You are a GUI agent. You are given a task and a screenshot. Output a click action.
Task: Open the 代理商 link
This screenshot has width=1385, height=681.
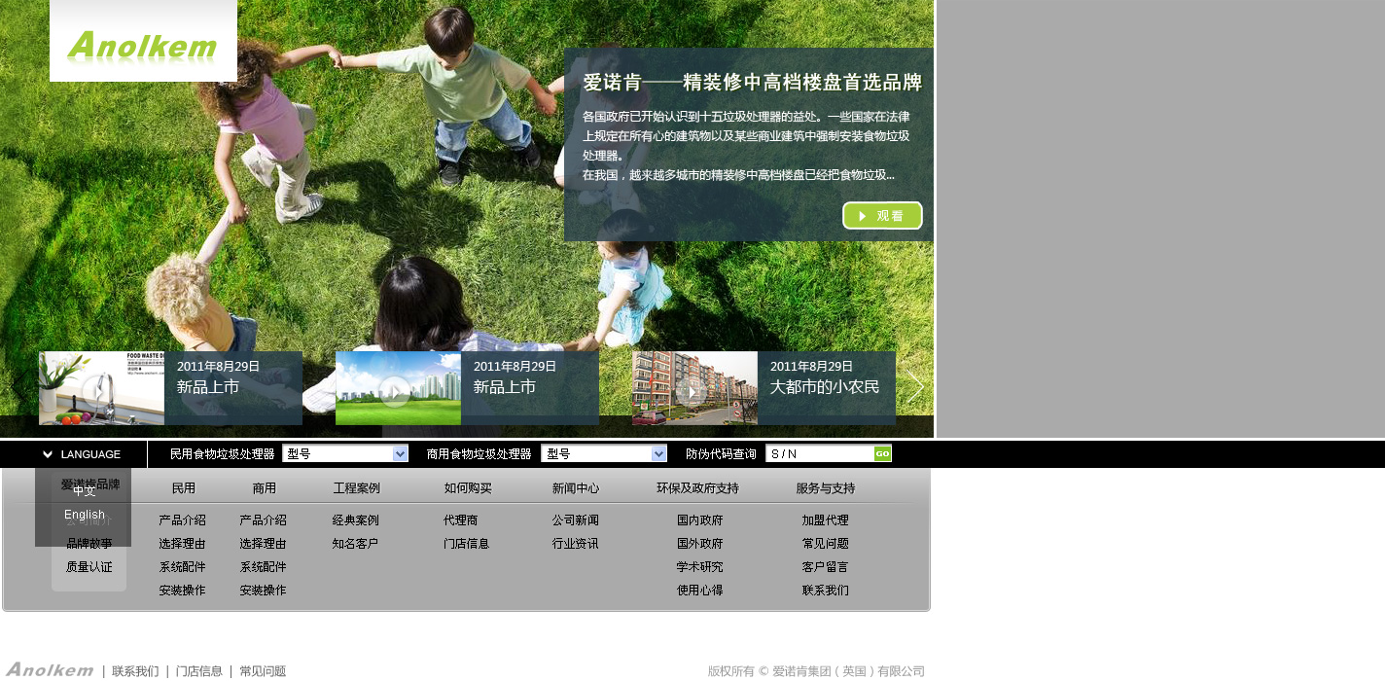point(461,520)
